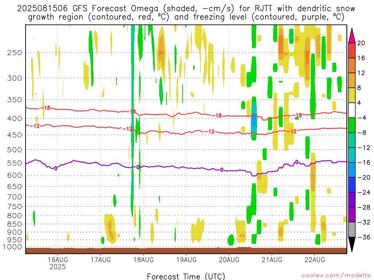The height and width of the screenshot is (280, 374).
Task: Select the colorbar tick value -24
Action: [364, 192]
